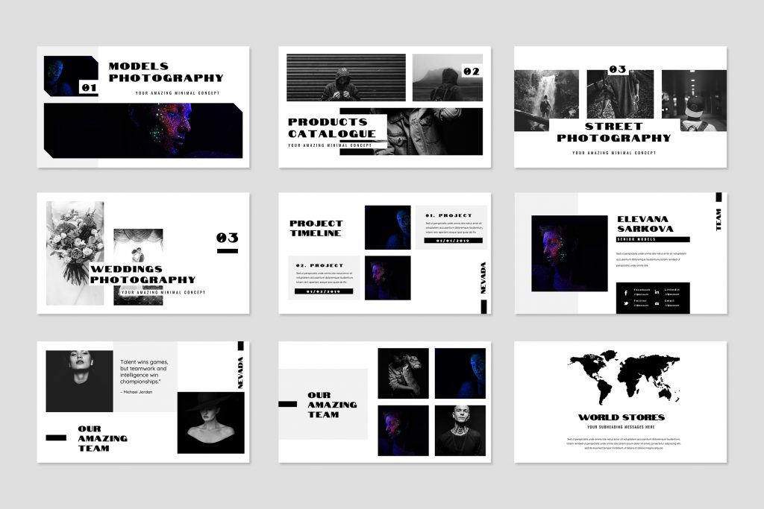Click the '01/01/2019' date bar
Image resolution: width=764 pixels, height=509 pixels.
click(x=453, y=241)
